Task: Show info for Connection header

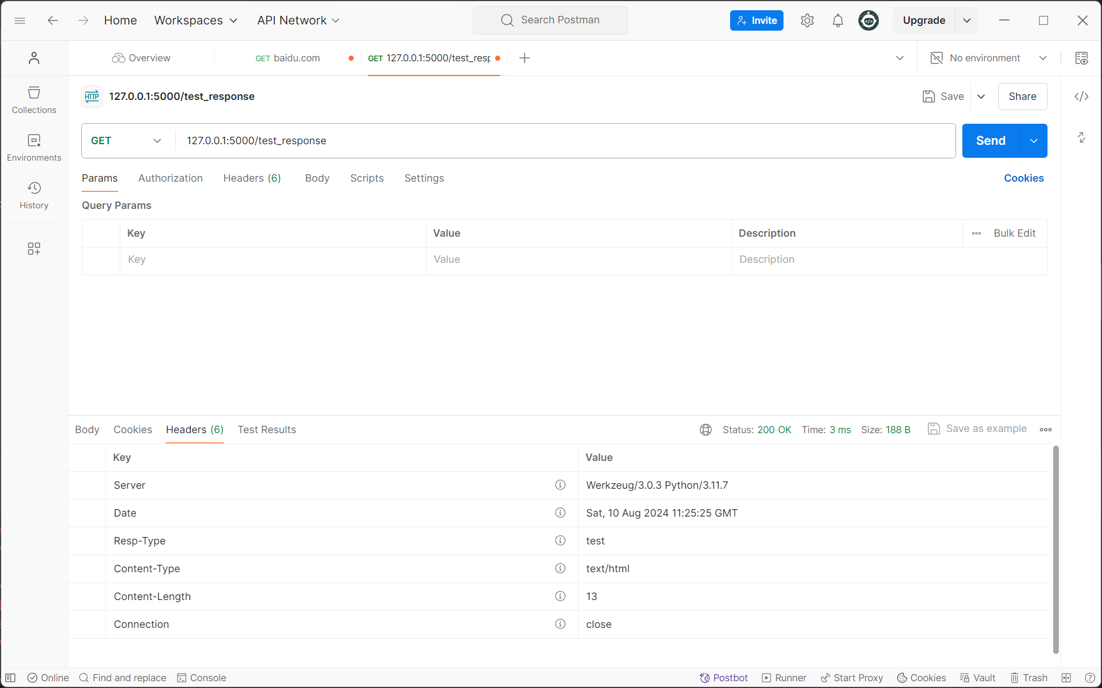Action: click(x=560, y=624)
